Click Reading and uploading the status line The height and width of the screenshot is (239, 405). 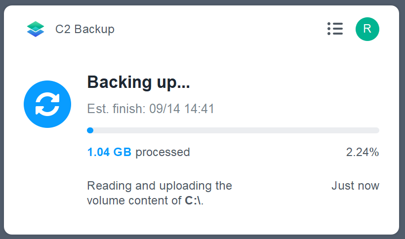click(x=160, y=186)
